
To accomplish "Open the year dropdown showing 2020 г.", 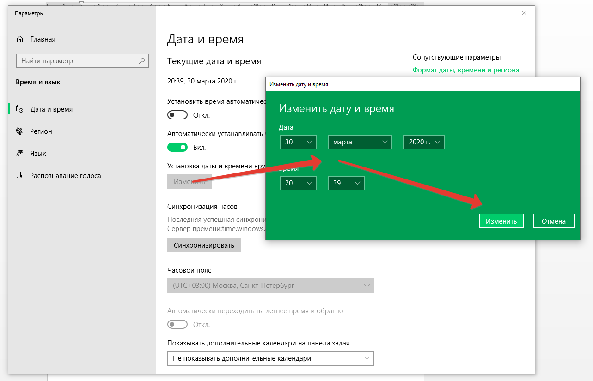I will point(424,142).
